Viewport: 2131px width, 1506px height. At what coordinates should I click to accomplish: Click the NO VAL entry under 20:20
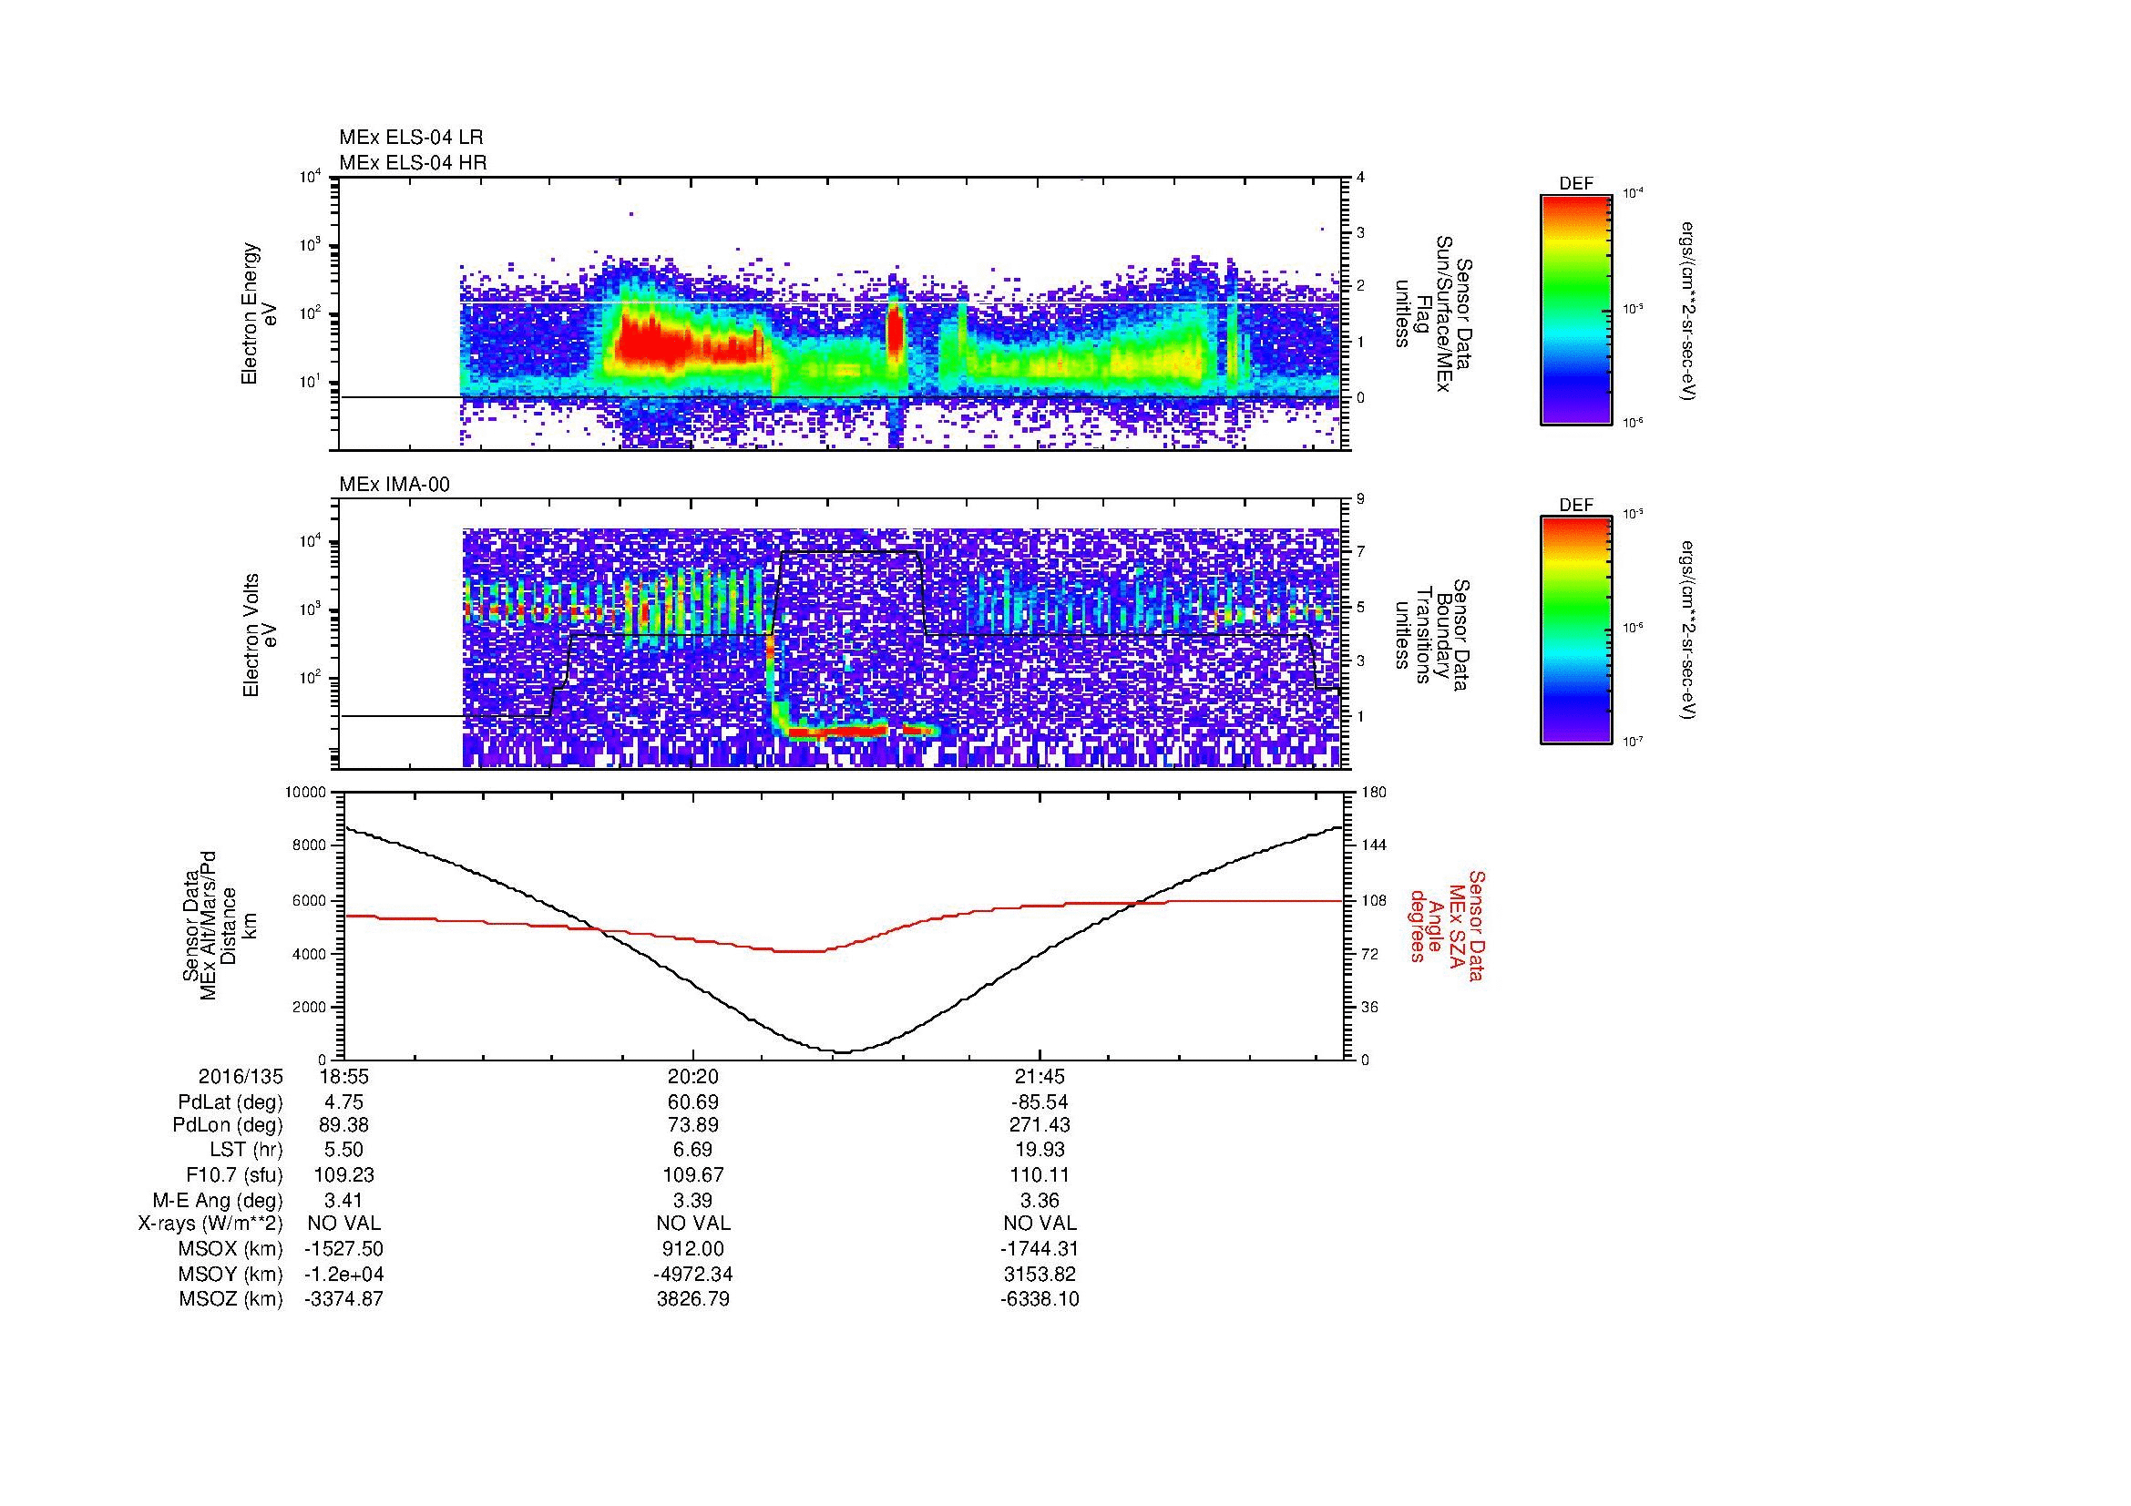(x=692, y=1224)
